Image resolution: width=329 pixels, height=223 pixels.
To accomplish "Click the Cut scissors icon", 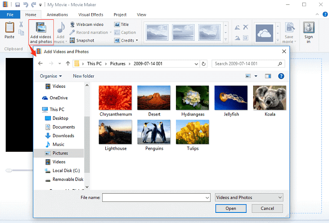I will pos(21,24).
